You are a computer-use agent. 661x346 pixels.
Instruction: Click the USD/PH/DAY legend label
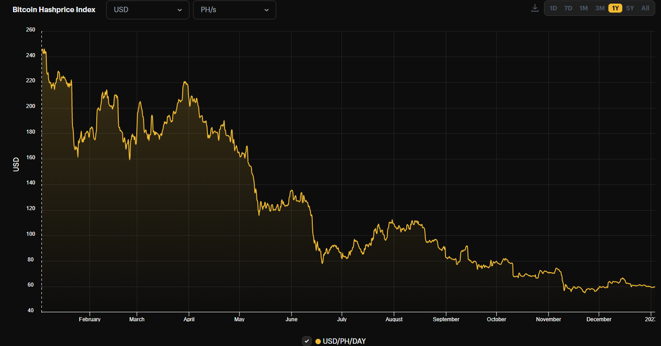[x=344, y=342]
